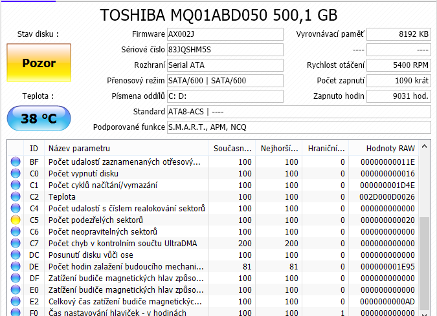Click the disk title TOSHIBA MQ01ABD050 500,1 GB
The height and width of the screenshot is (316, 437).
(x=219, y=15)
